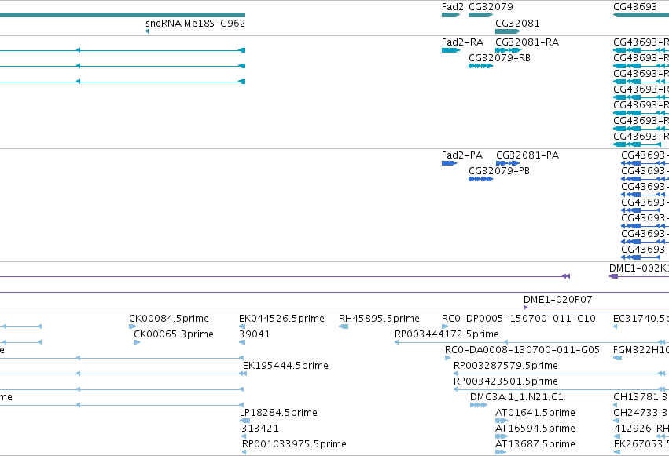Viewport: 669px width, 456px height.
Task: Click the Fad2-RA transcript glyph
Action: coord(450,50)
